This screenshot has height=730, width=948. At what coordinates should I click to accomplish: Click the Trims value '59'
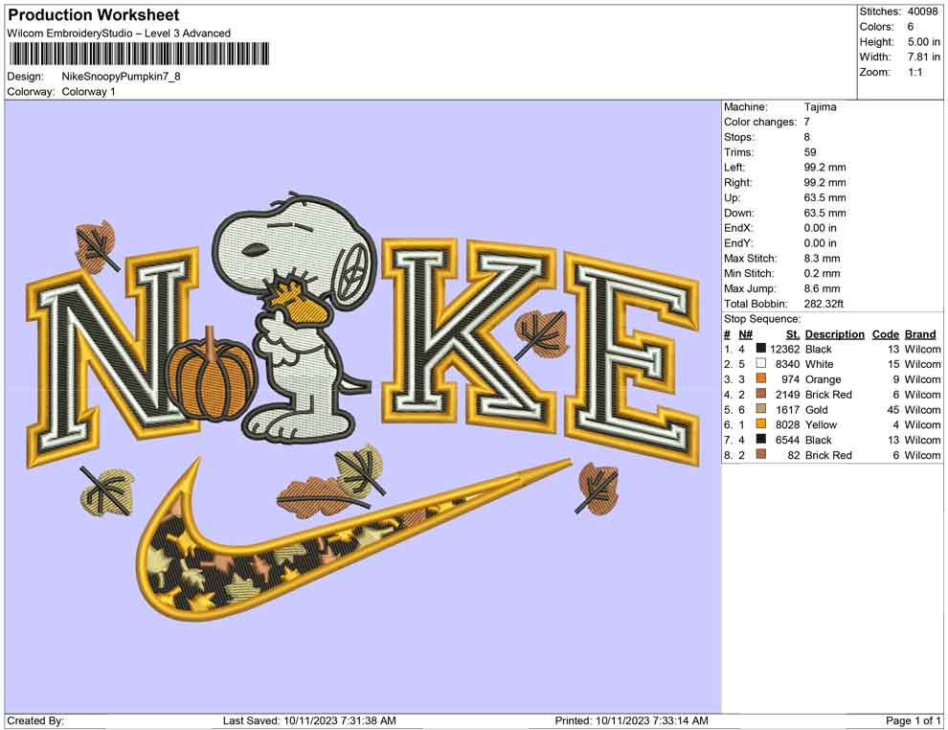[810, 152]
